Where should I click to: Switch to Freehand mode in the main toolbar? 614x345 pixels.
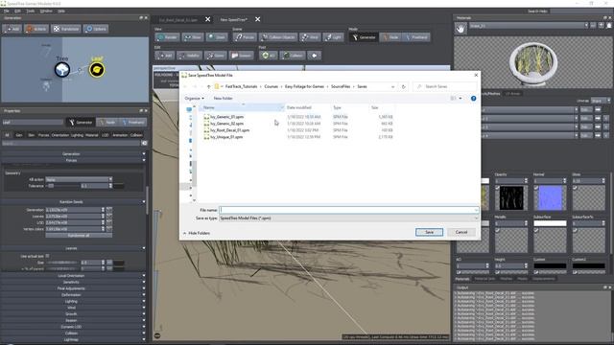click(x=416, y=37)
